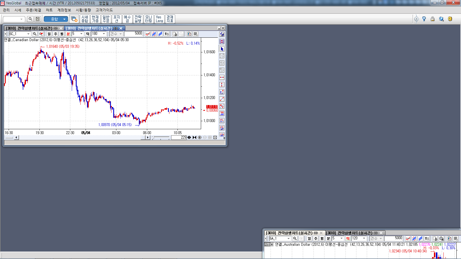Click the circular zoom-in plus icon under chart
The height and width of the screenshot is (259, 461).
tap(200, 138)
